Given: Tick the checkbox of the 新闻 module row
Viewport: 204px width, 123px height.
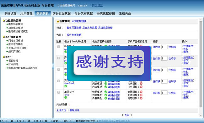Looking at the screenshot, I should tap(59, 47).
